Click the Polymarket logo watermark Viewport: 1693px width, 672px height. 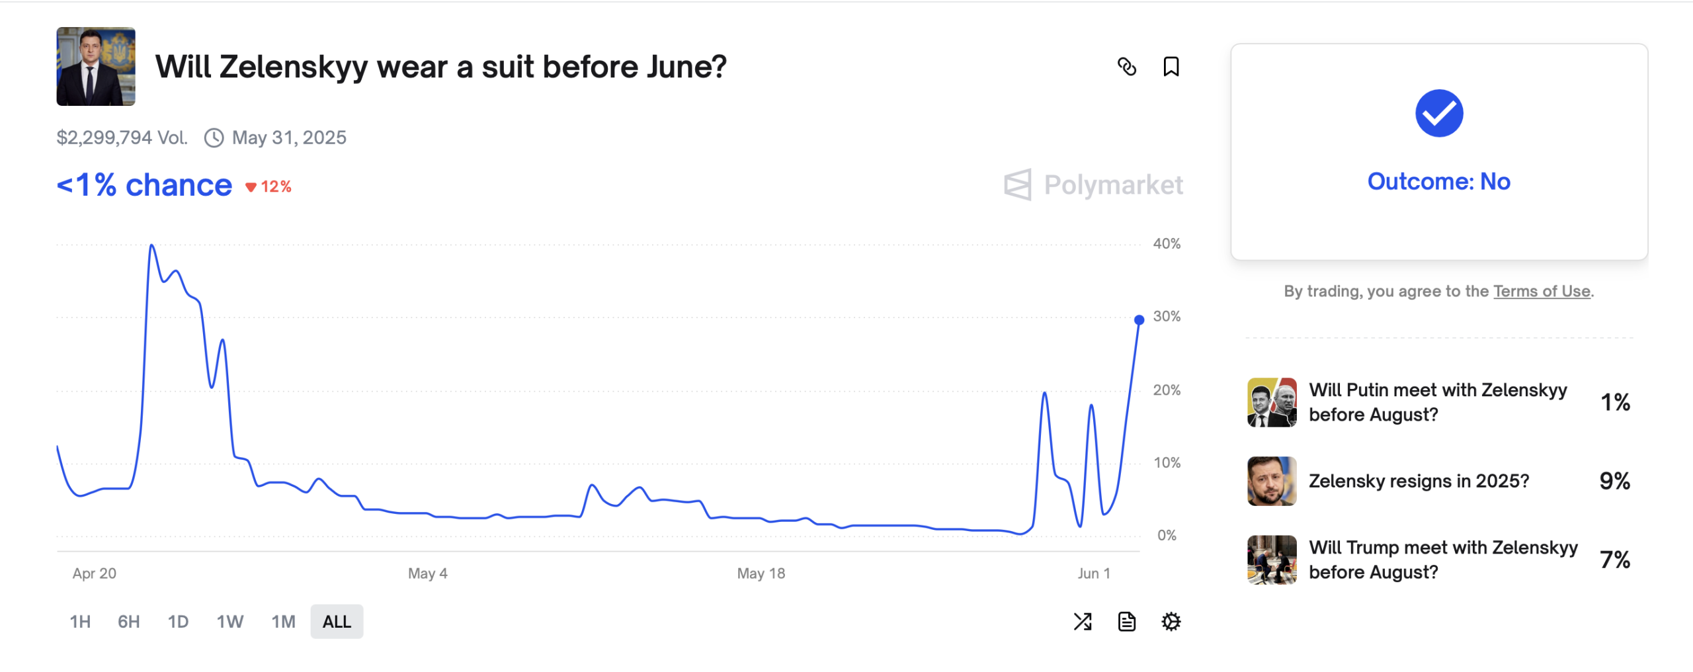(x=1093, y=185)
